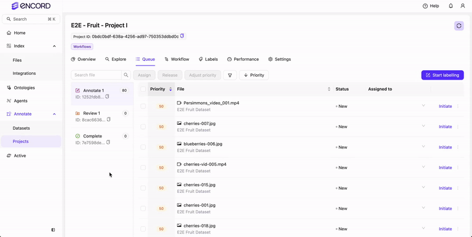472x237 pixels.
Task: Open more options for cherries-015.jpg
Action: 458,188
